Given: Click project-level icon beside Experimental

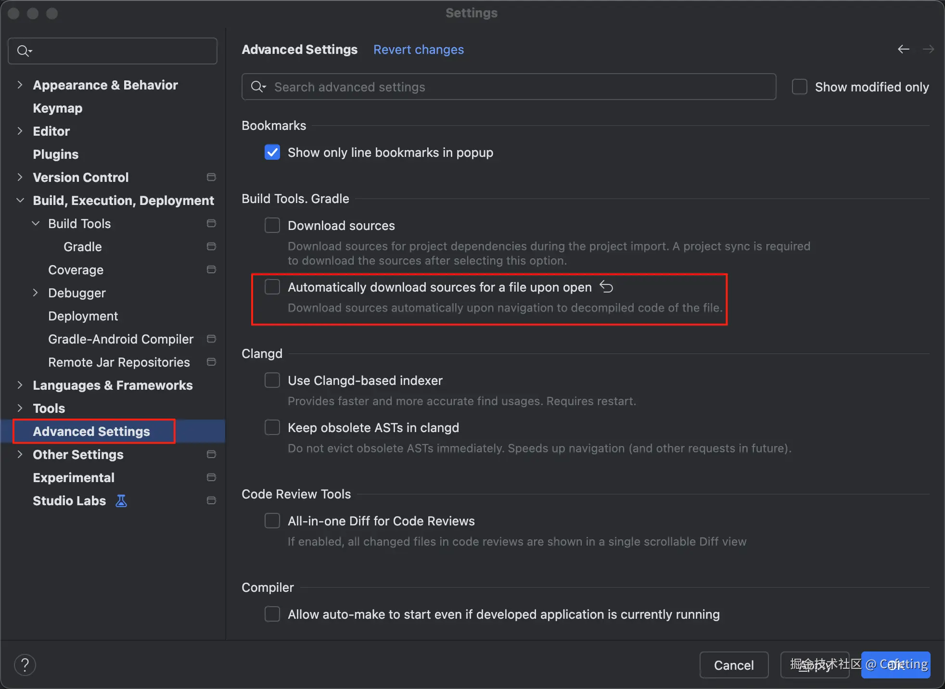Looking at the screenshot, I should pos(211,478).
